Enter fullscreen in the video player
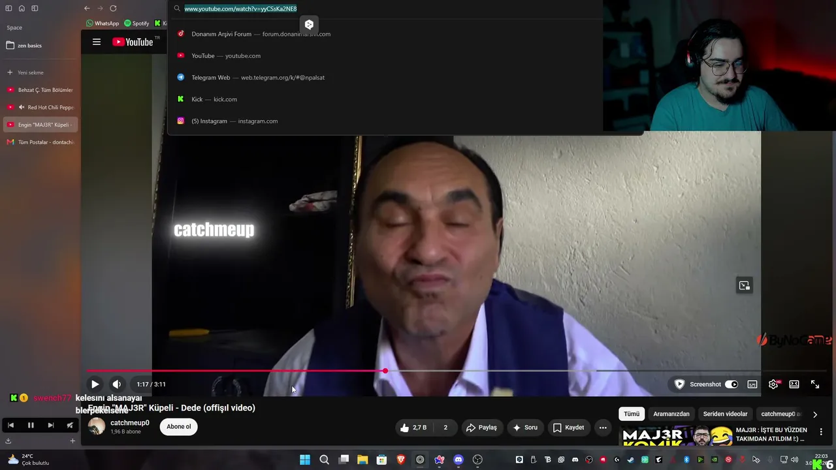 [815, 384]
